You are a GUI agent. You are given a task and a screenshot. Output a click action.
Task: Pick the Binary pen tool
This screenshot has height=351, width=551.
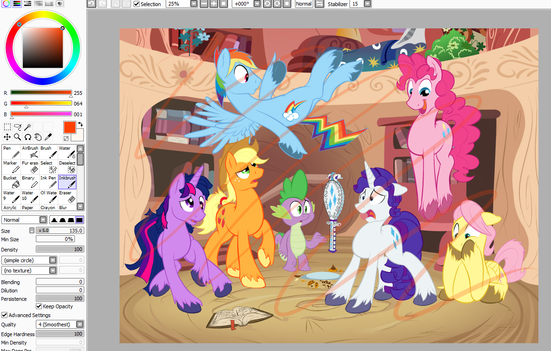30,182
